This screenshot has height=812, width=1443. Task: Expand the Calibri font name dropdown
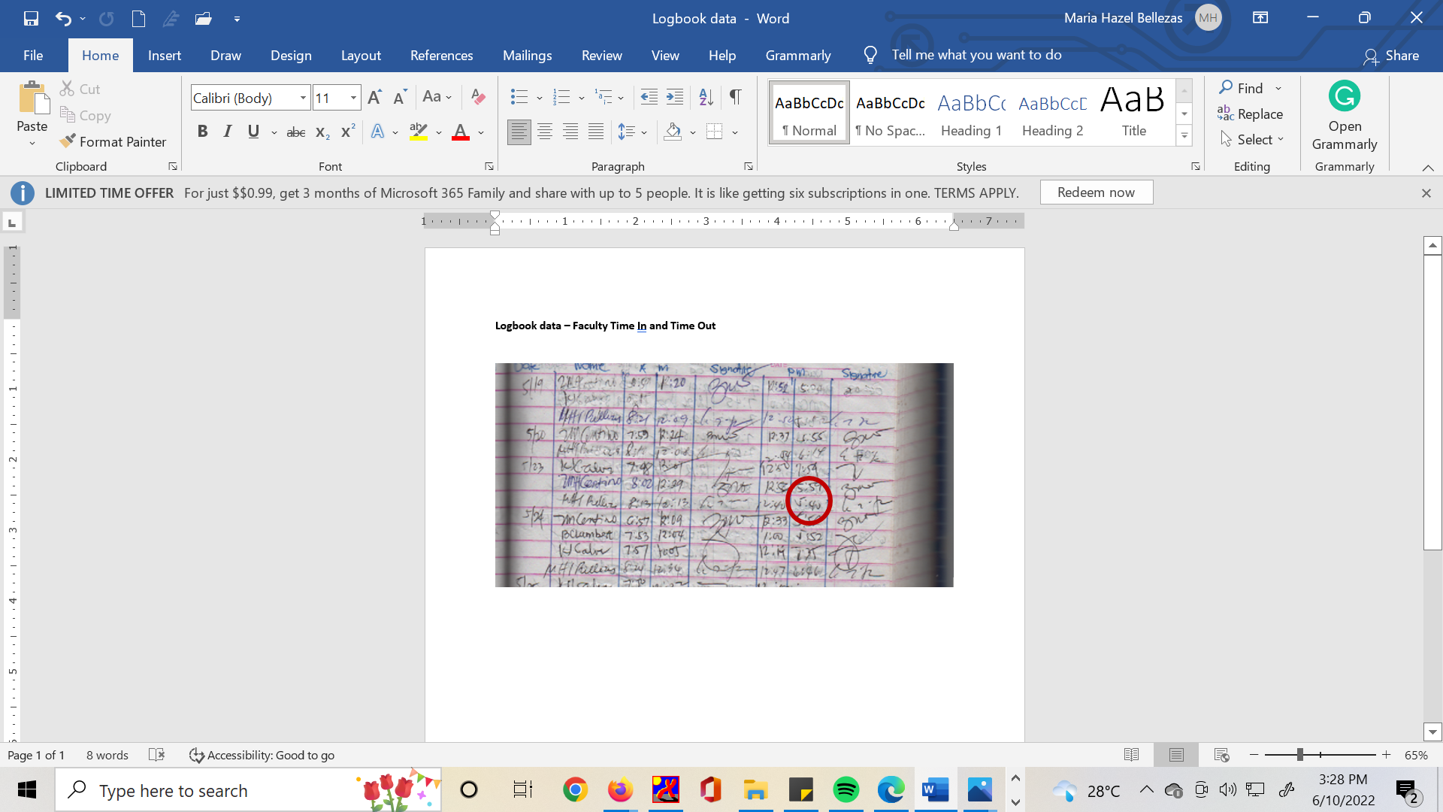(303, 98)
